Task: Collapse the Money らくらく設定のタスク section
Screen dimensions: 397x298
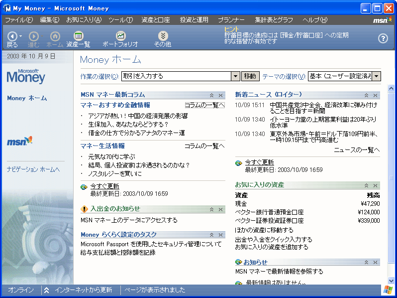Action: [x=211, y=235]
